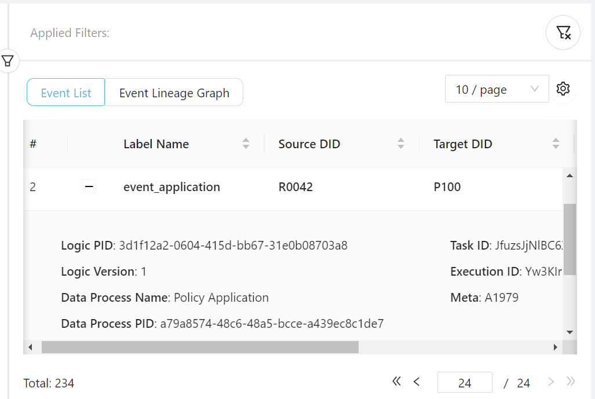Go to previous page
Screen dimensions: 595x399
pyautogui.click(x=416, y=382)
